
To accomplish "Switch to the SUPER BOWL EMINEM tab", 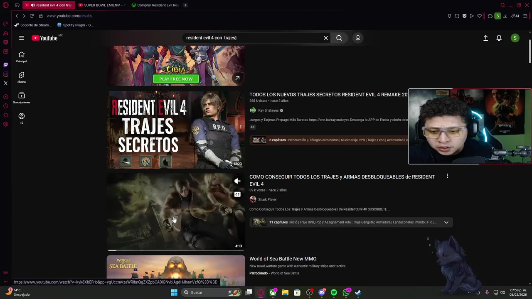I will (x=102, y=5).
